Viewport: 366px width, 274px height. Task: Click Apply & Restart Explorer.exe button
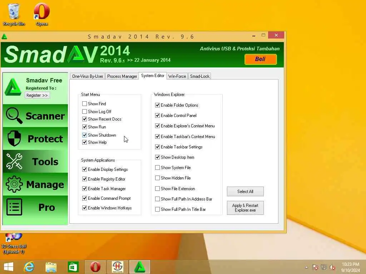click(245, 208)
